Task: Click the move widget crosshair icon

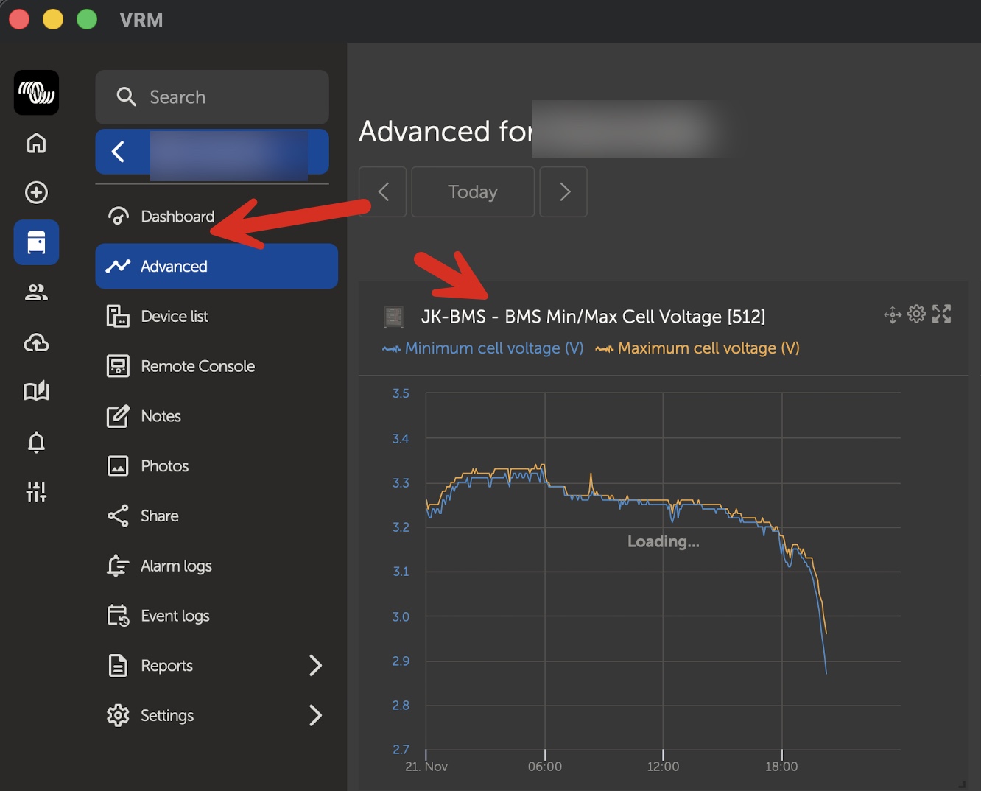Action: 893,315
